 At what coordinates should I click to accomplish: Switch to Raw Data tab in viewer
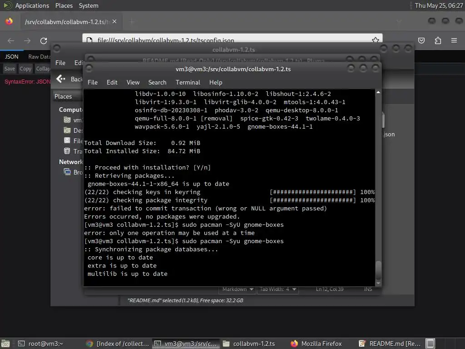(39, 57)
